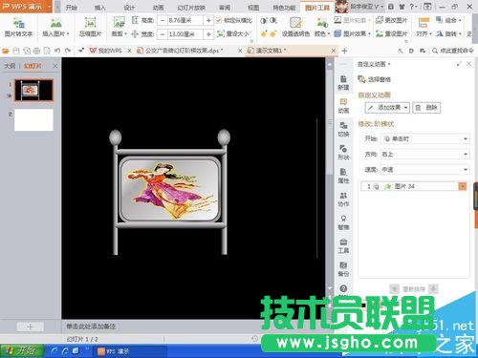Viewport: 478px width, 358px height.
Task: Decrease picture width with minus stepper
Action: click(x=163, y=33)
